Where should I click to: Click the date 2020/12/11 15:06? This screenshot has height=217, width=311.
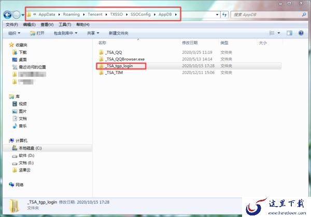click(x=198, y=73)
